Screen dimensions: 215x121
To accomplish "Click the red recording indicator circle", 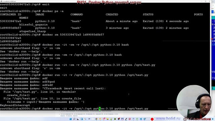I will [x=152, y=119].
